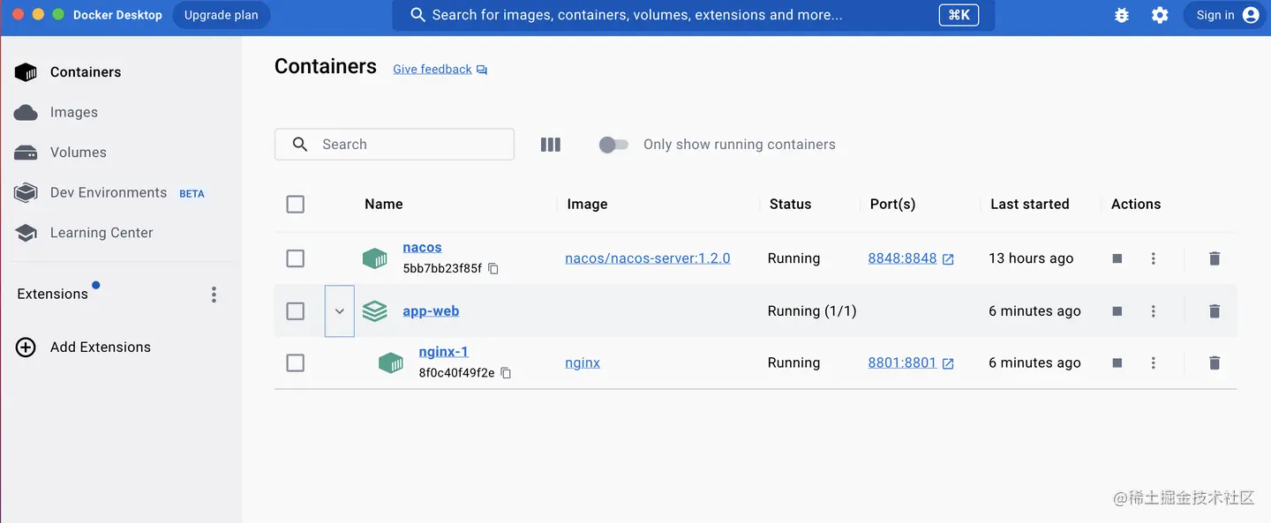Image resolution: width=1271 pixels, height=523 pixels.
Task: Open Learning Center section
Action: pyautogui.click(x=102, y=233)
